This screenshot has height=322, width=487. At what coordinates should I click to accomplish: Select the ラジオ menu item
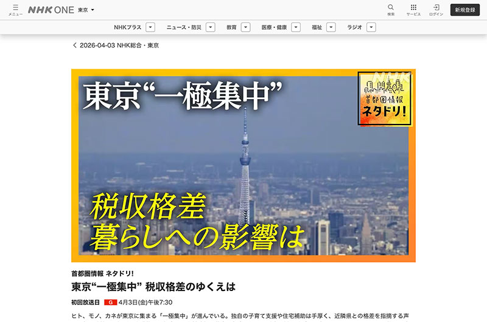pos(354,27)
